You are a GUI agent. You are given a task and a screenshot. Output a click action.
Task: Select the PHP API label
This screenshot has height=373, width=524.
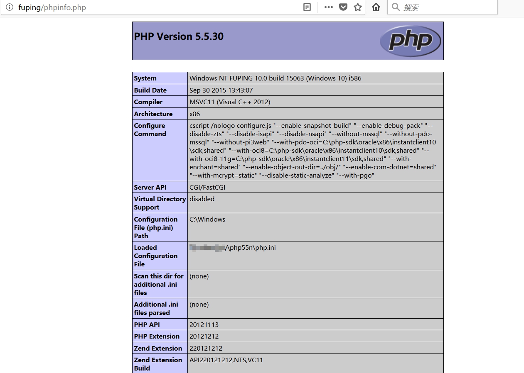147,324
